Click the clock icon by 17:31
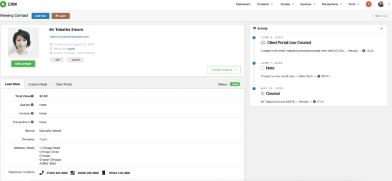 (x=314, y=102)
